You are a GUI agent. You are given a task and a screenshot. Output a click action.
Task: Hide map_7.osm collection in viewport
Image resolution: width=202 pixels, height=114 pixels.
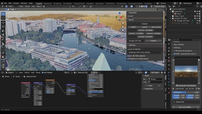coord(197,16)
